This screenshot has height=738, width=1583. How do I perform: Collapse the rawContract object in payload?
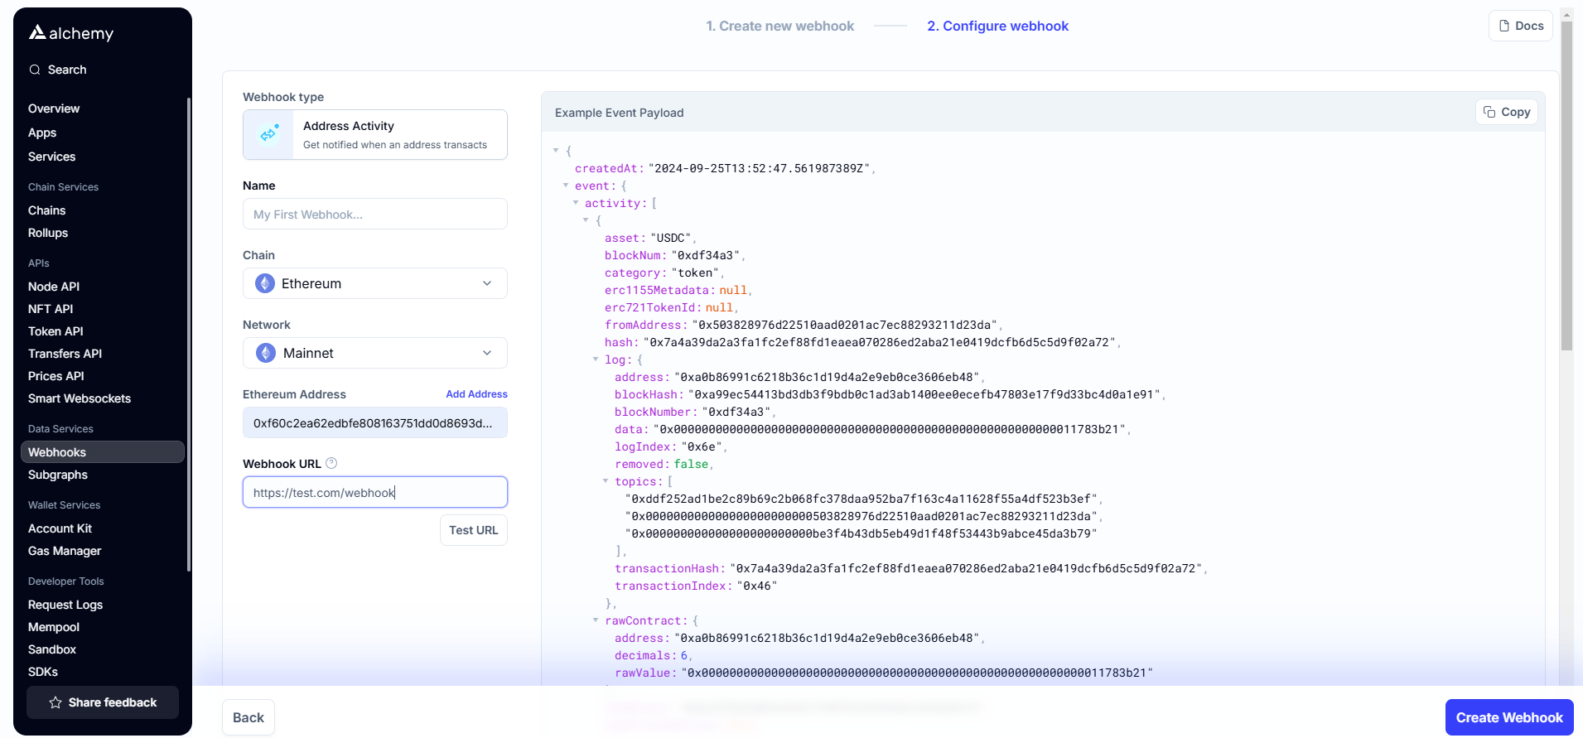point(596,620)
